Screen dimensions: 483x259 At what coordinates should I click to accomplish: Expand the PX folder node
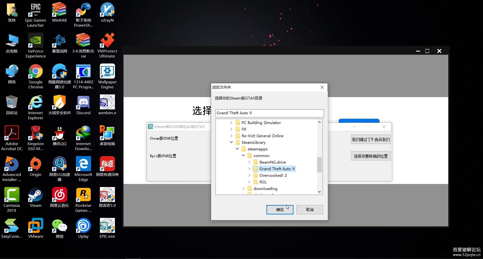[231, 129]
